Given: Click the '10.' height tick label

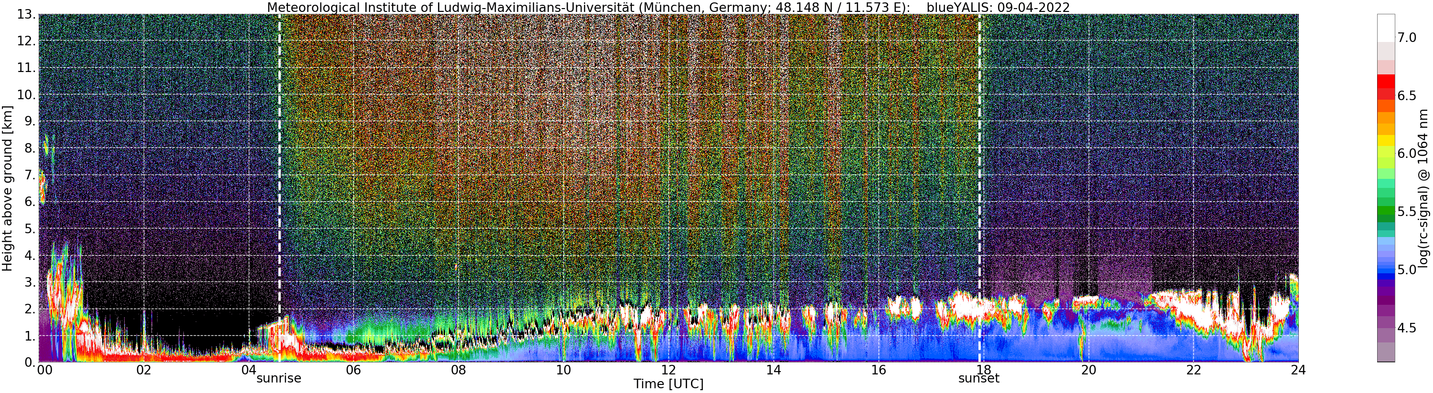Looking at the screenshot, I should [27, 94].
